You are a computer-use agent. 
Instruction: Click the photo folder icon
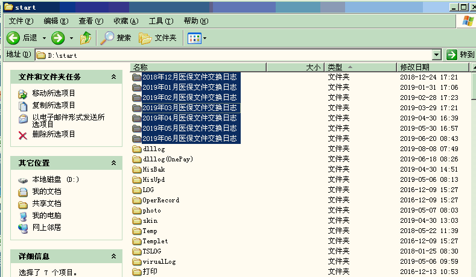(137, 210)
